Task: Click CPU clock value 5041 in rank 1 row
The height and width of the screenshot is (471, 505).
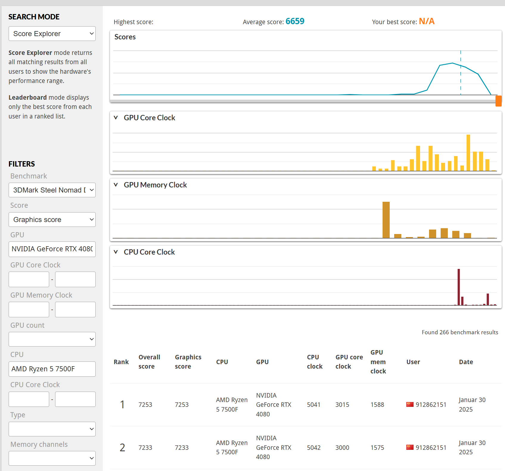Action: tap(314, 405)
